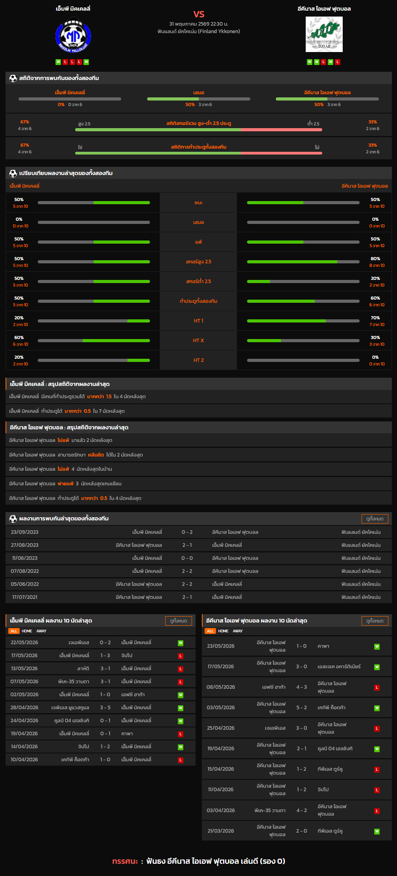Click W badge for 17/05/2026 Ekenäs 3-0 match

coord(377,667)
